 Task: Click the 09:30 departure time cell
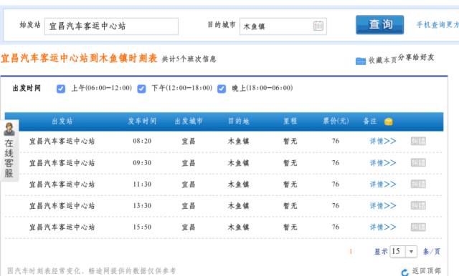[x=142, y=163]
